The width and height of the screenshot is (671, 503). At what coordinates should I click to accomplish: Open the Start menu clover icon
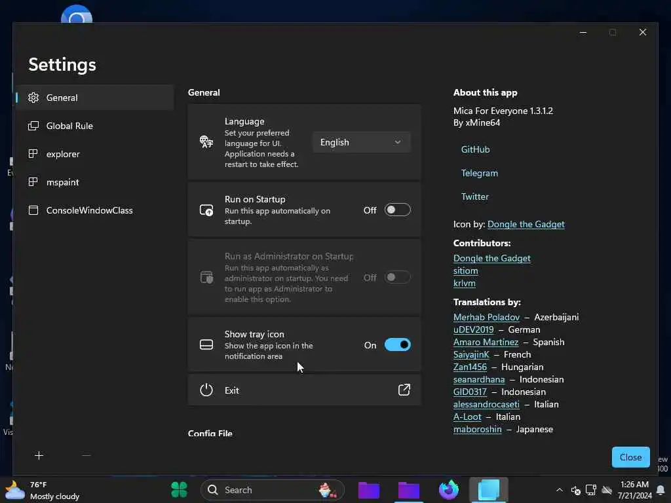tap(180, 490)
